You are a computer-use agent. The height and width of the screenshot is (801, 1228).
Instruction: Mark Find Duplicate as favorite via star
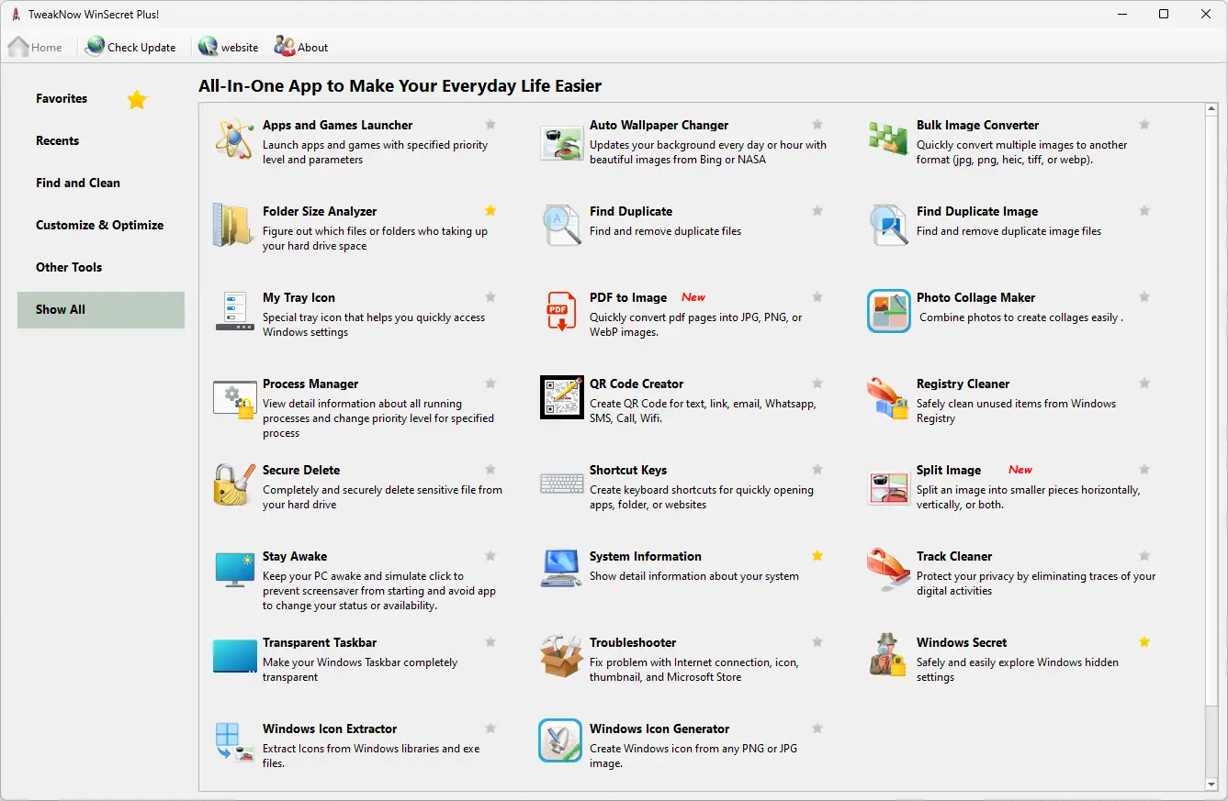[x=817, y=211]
